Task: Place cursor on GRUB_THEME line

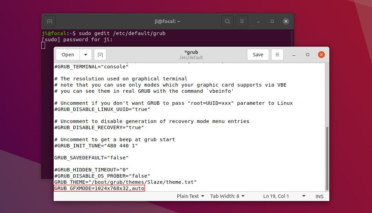Action: pyautogui.click(x=125, y=182)
